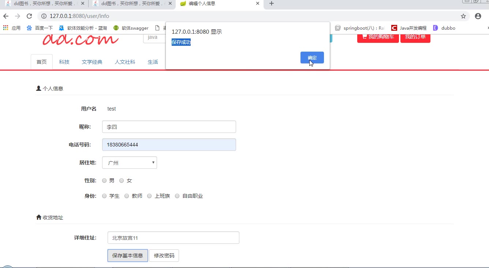Image resolution: width=489 pixels, height=268 pixels.
Task: Choose the 学生 identity radio button
Action: 104,196
